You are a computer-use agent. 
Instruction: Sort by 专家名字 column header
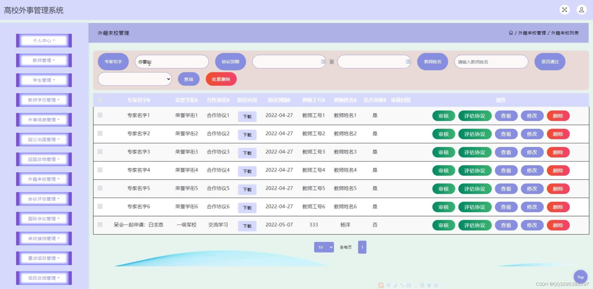[139, 100]
